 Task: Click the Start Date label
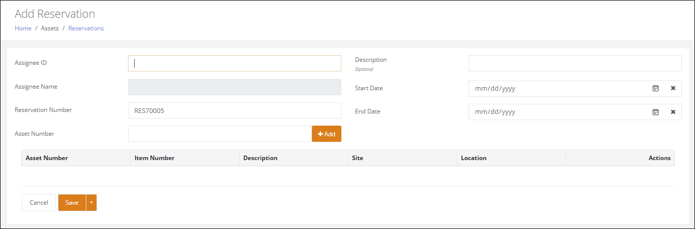pos(369,88)
